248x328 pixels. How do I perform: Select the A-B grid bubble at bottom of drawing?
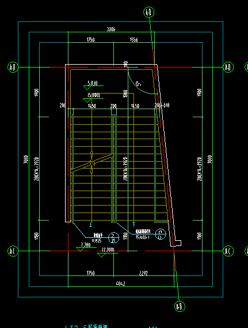[x=180, y=306]
